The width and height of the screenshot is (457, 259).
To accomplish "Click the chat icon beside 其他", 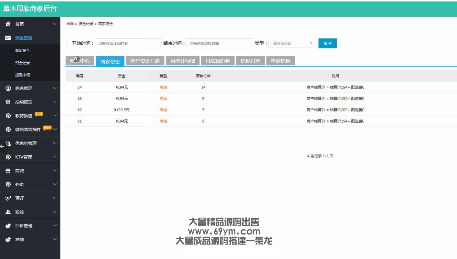I will coord(8,240).
